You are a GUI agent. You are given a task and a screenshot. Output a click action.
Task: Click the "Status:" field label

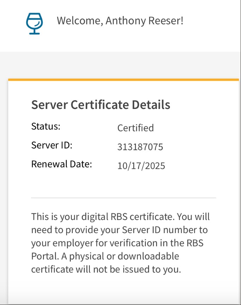click(46, 127)
